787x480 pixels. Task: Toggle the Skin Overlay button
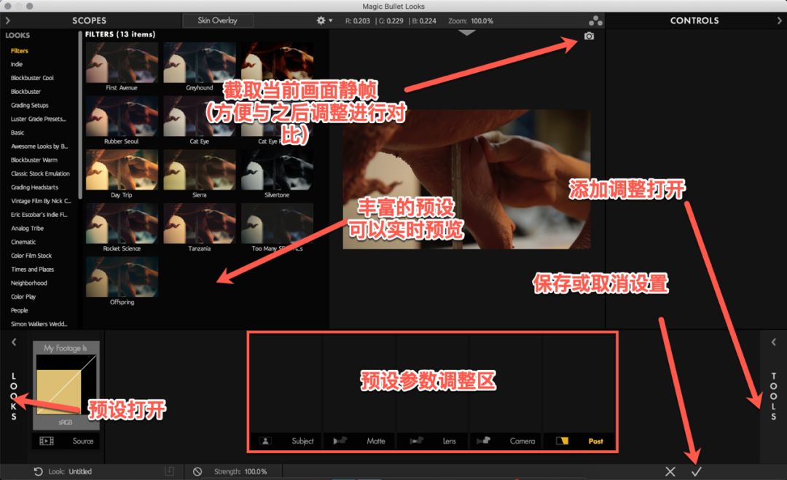(x=217, y=20)
